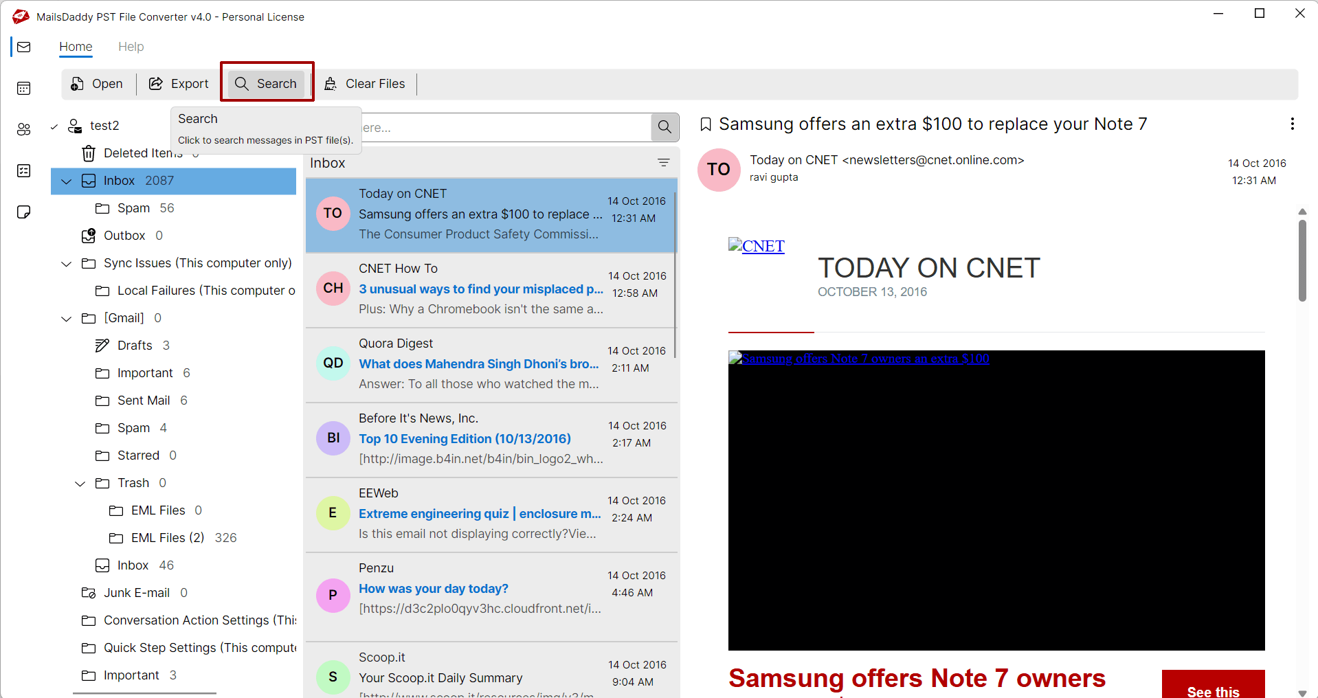Click the email preview vertical scrollbar thumb

(x=1302, y=260)
